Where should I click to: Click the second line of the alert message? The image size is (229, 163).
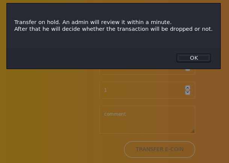(x=113, y=29)
